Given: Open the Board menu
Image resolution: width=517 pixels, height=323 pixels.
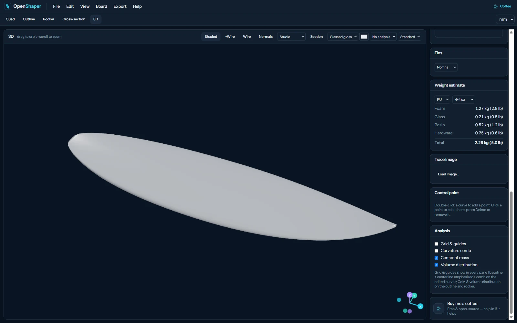Looking at the screenshot, I should 101,6.
